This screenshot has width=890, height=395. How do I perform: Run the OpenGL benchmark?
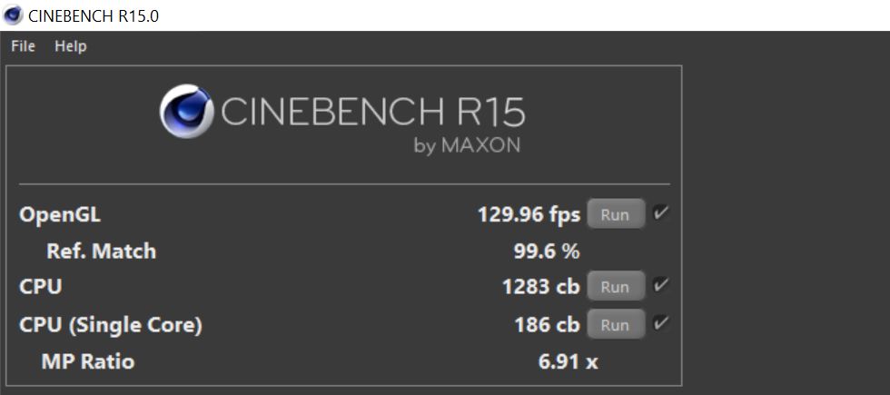tap(616, 214)
